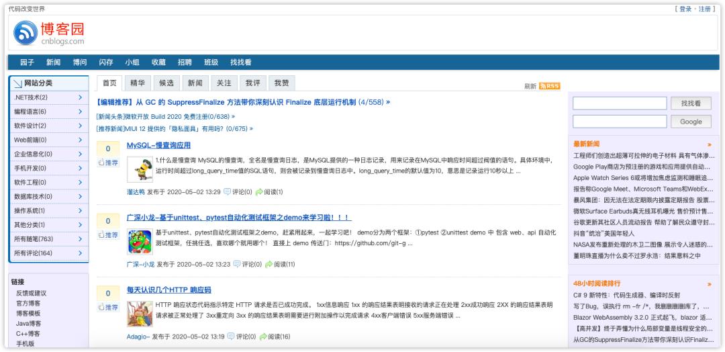725x352 pixels.
Task: Select the 首页 tab
Action: coord(109,83)
